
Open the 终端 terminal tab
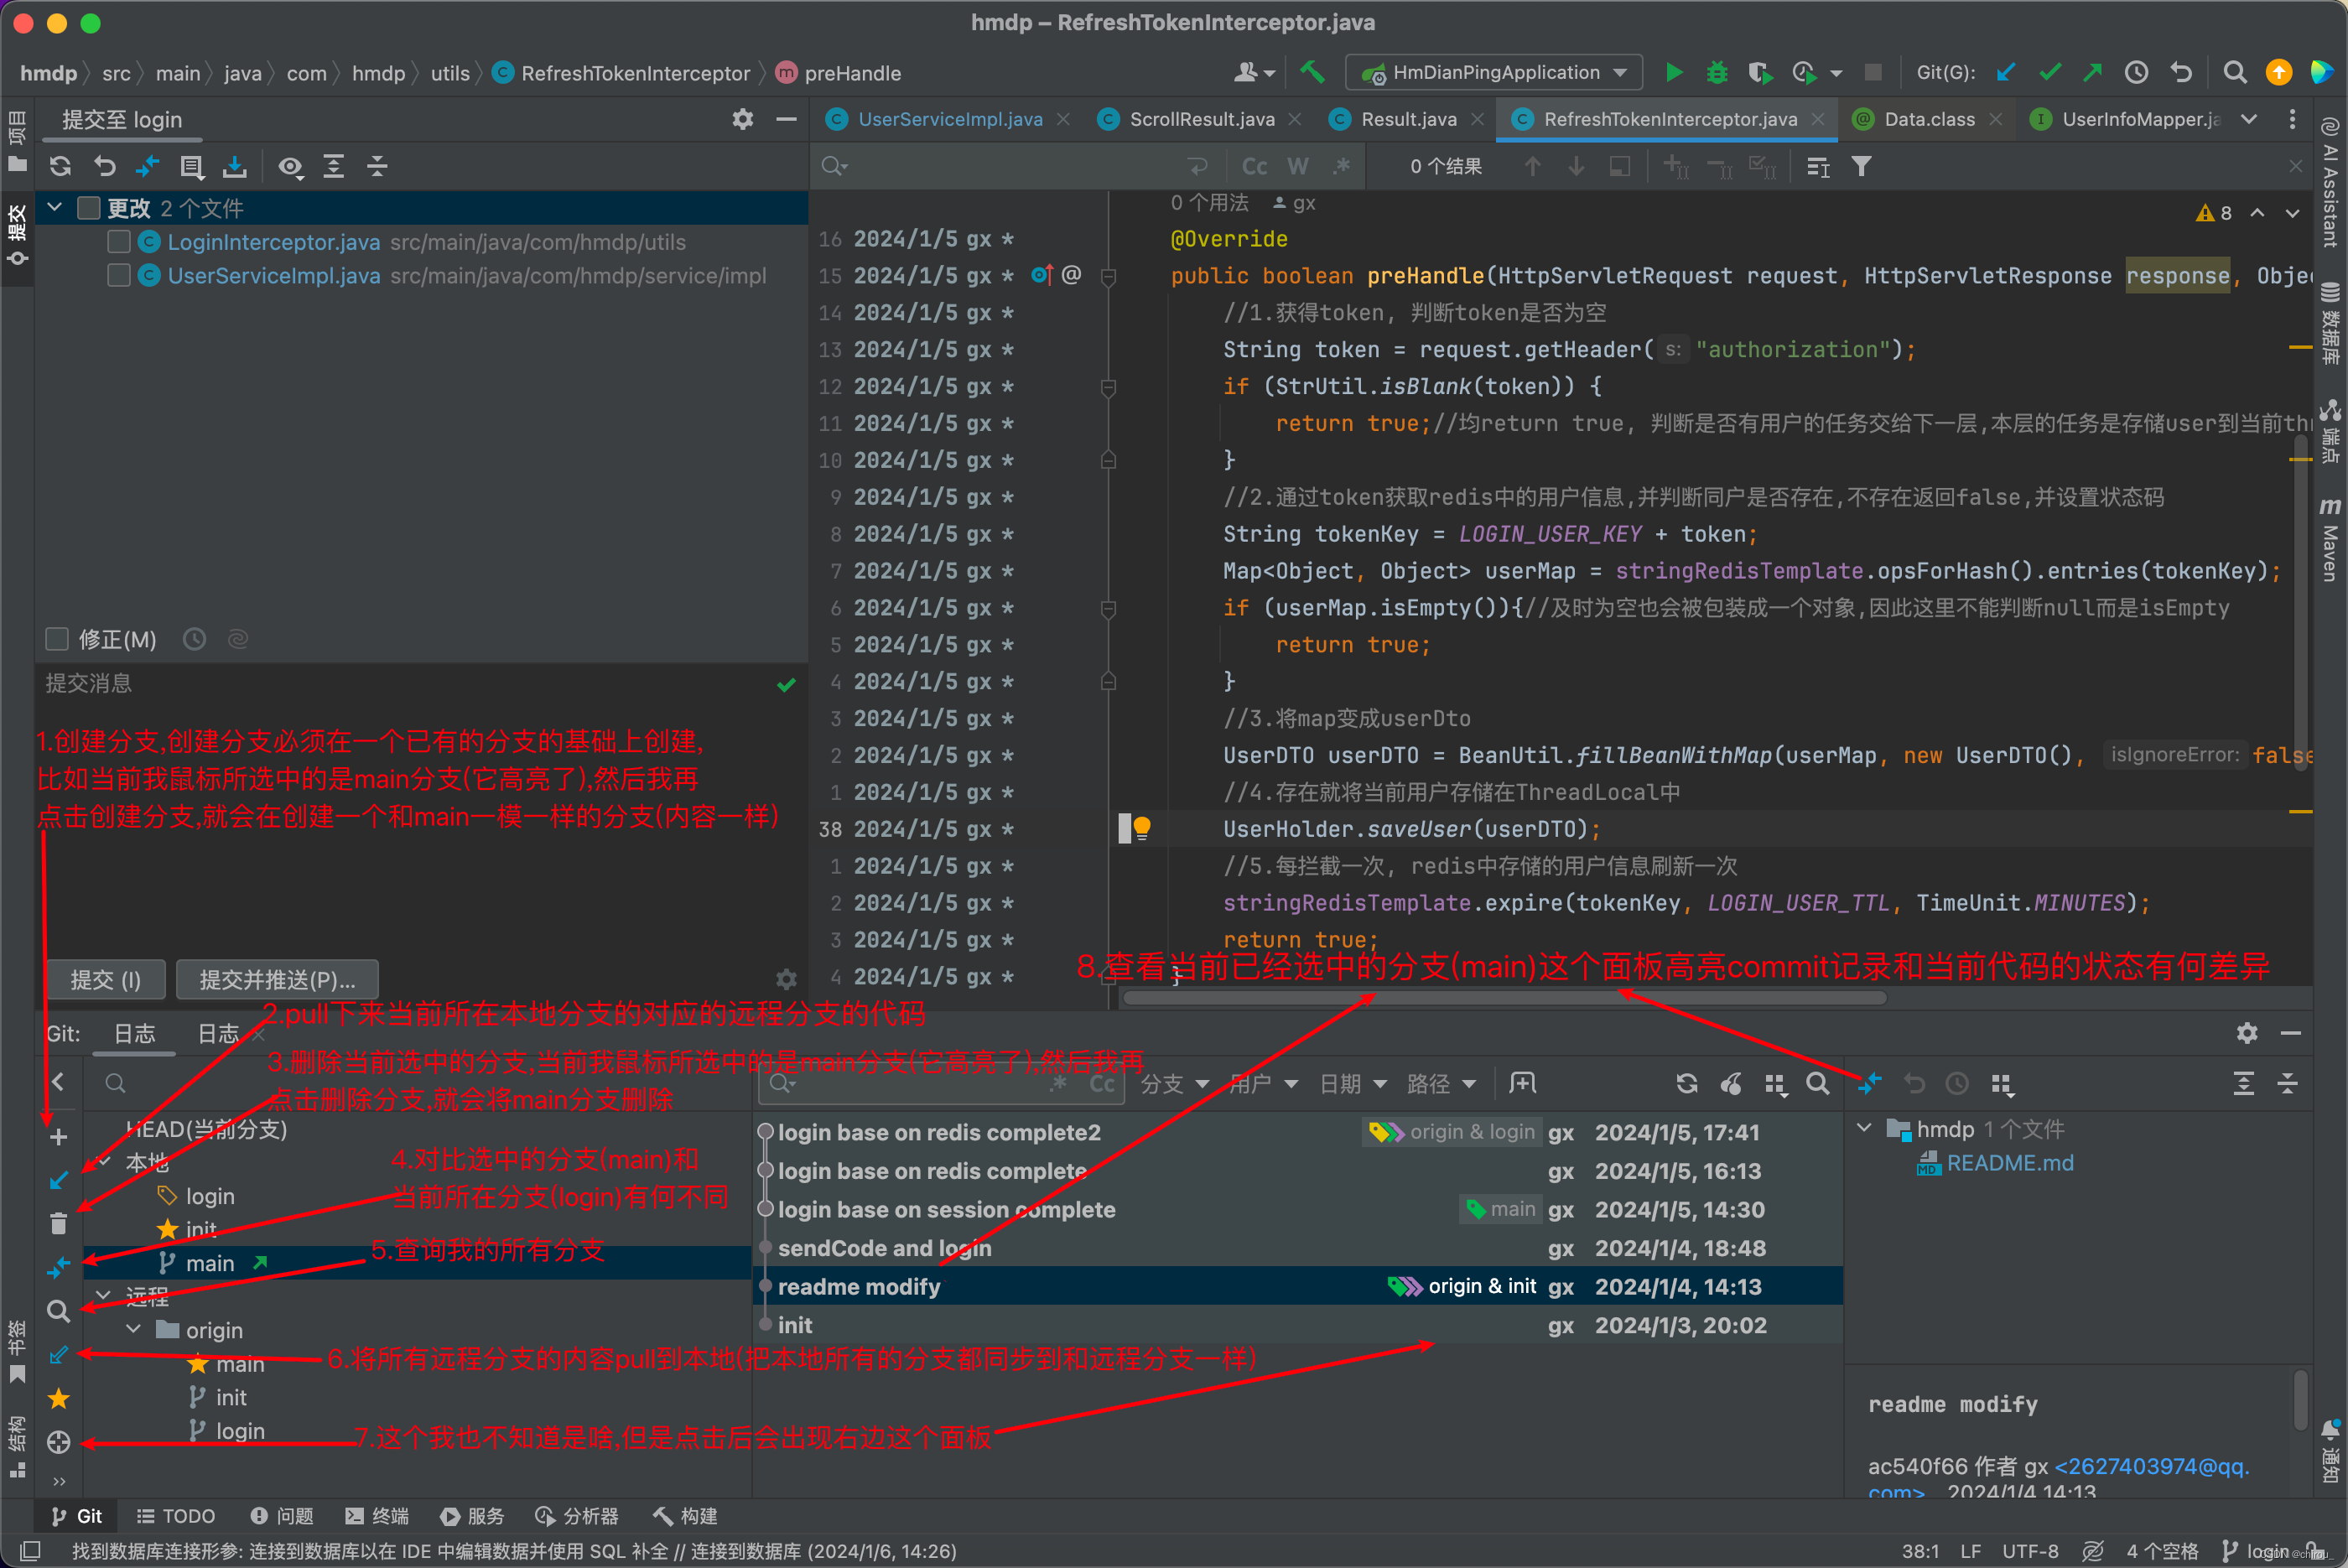[x=378, y=1516]
